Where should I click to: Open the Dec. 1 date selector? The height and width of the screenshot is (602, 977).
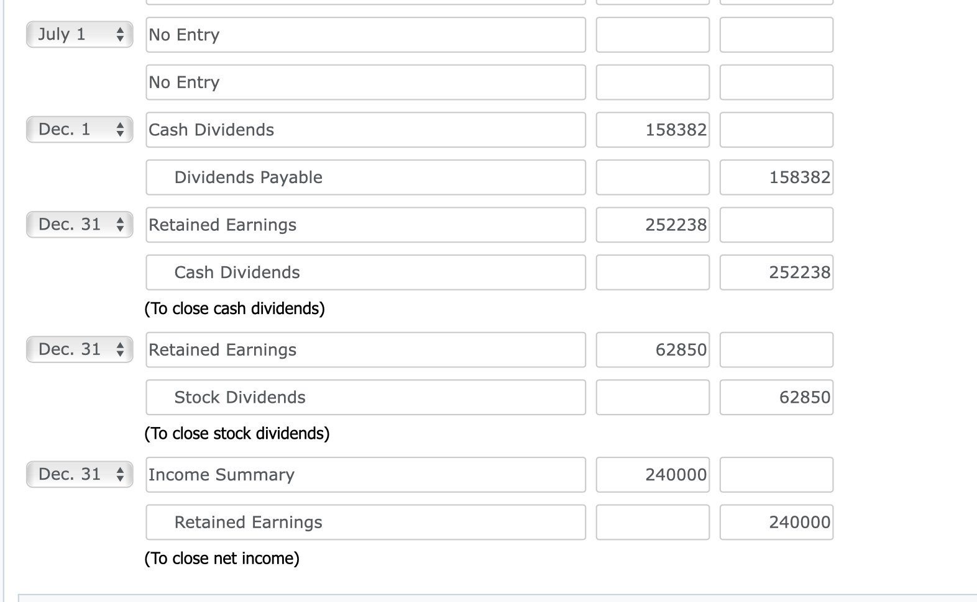click(79, 130)
